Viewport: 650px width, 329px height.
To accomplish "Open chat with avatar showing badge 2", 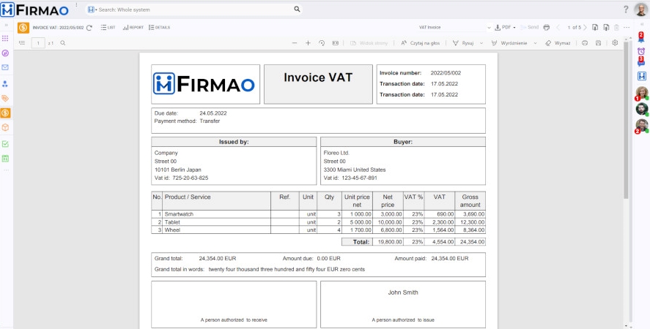I will coord(642,126).
